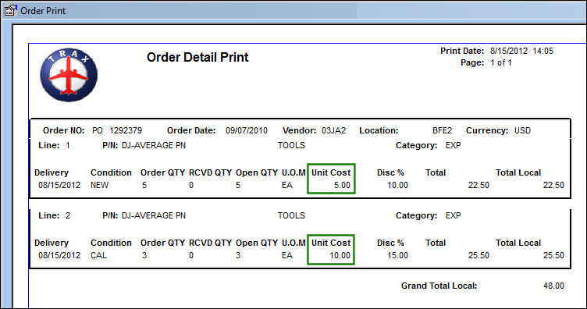Select line 2 delivery date 08/15/2012
This screenshot has height=309, width=587.
click(x=59, y=255)
